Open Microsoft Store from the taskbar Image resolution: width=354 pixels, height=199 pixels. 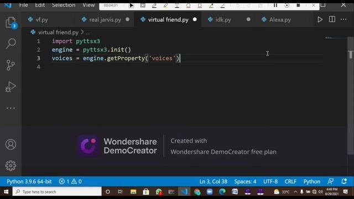pos(146,192)
